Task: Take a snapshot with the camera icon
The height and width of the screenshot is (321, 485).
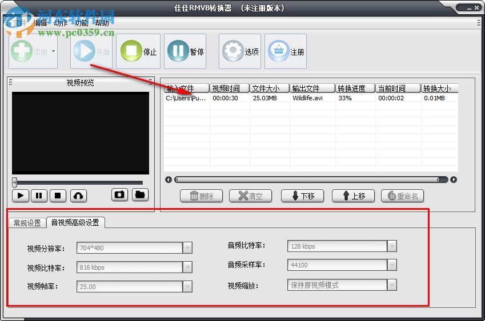Action: [119, 195]
